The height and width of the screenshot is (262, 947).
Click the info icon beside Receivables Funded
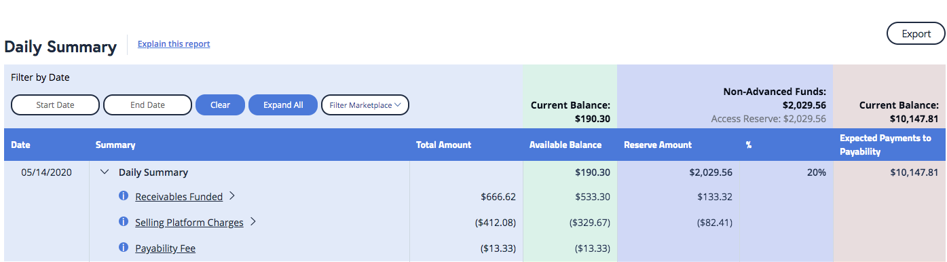[124, 196]
